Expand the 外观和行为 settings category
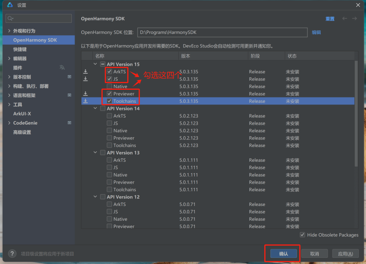The width and height of the screenshot is (366, 264). click(9, 31)
